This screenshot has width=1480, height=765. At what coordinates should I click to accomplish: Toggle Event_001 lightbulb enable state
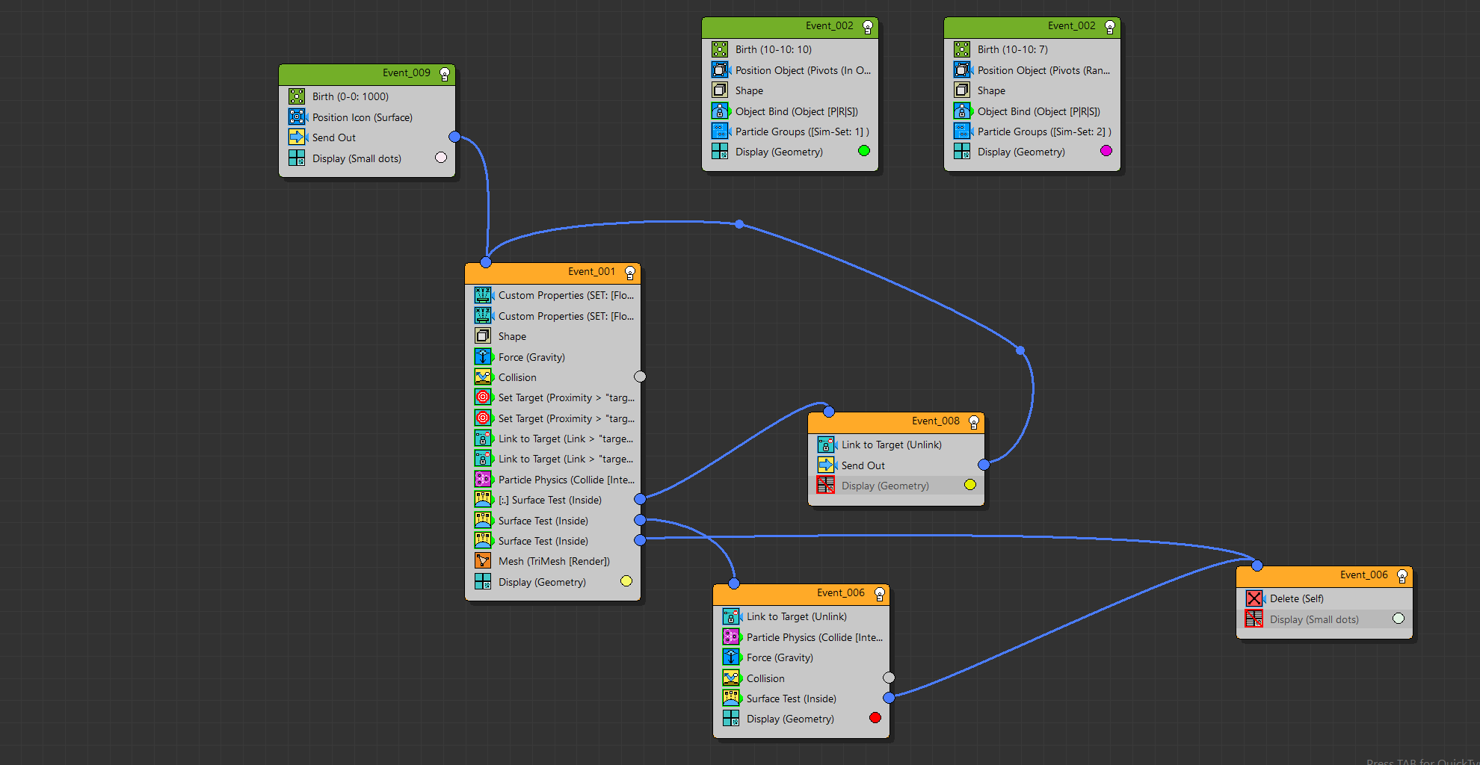click(x=630, y=273)
